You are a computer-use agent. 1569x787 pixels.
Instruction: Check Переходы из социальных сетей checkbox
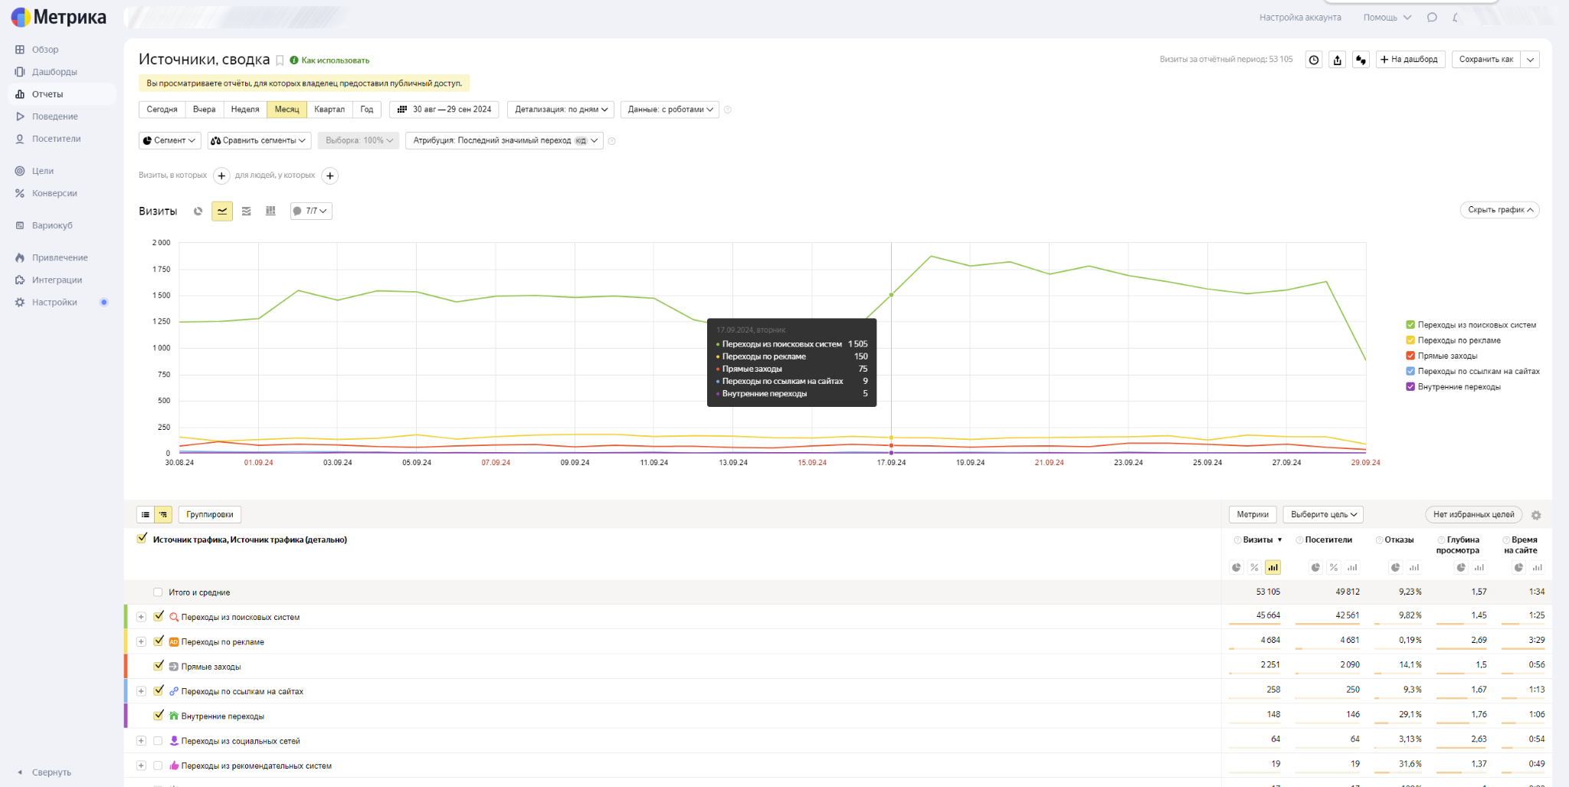tap(158, 741)
